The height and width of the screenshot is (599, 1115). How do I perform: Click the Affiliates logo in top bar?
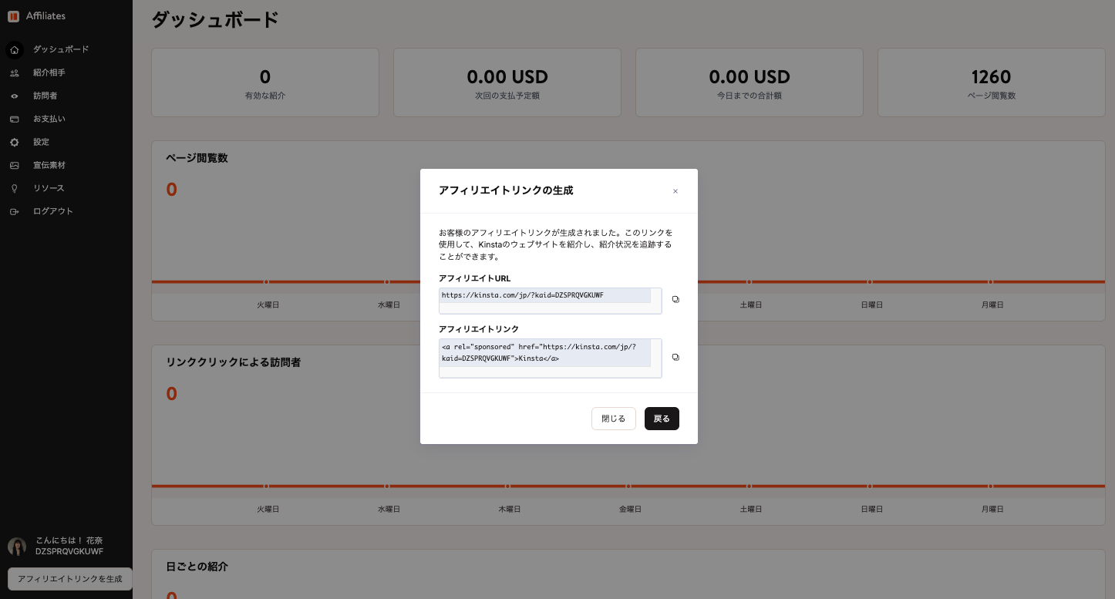(35, 15)
